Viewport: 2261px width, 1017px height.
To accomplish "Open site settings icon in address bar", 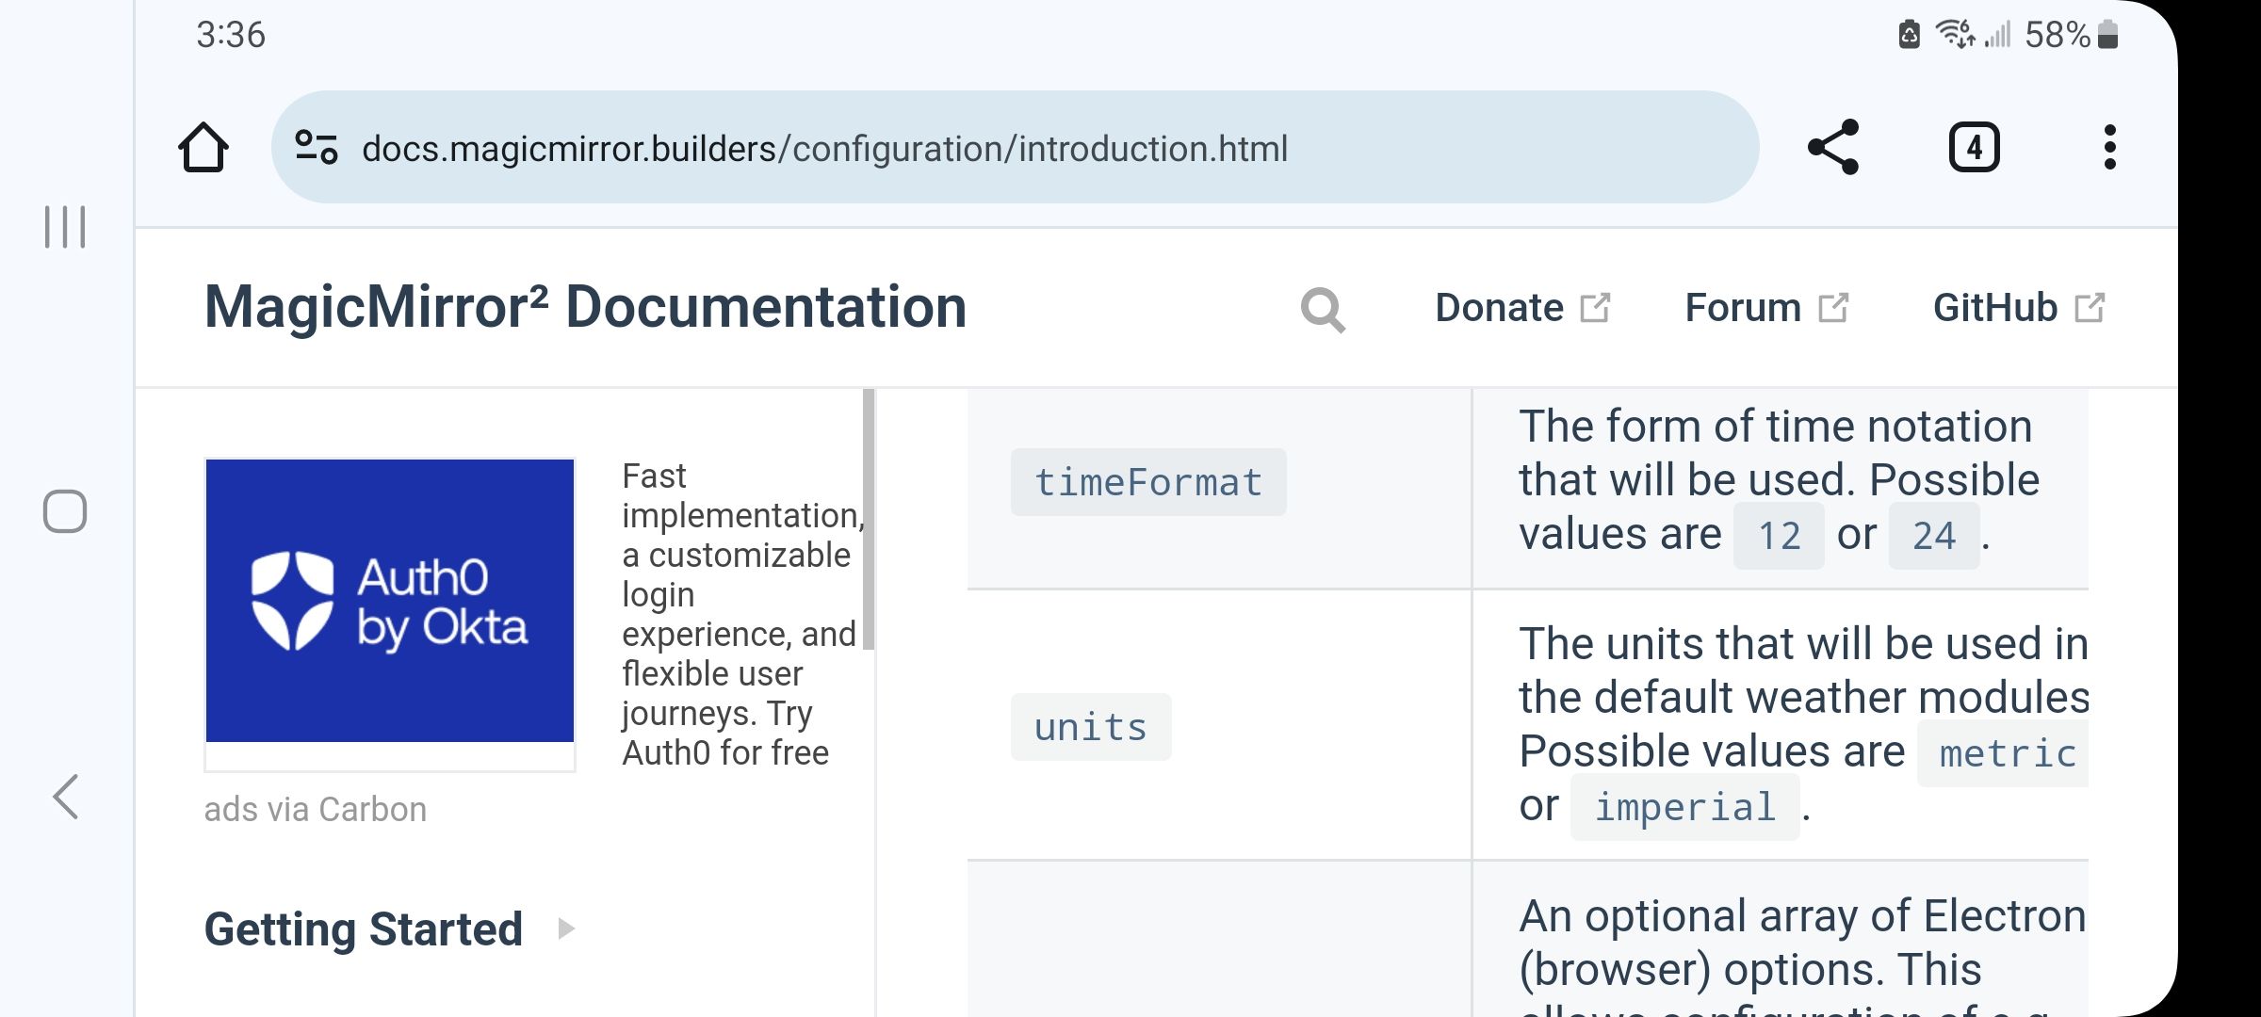I will point(317,148).
